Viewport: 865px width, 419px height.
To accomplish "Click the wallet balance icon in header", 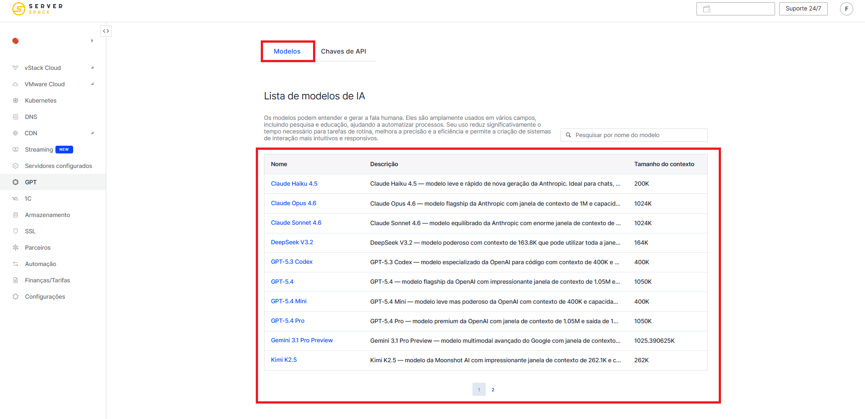I will tap(706, 9).
